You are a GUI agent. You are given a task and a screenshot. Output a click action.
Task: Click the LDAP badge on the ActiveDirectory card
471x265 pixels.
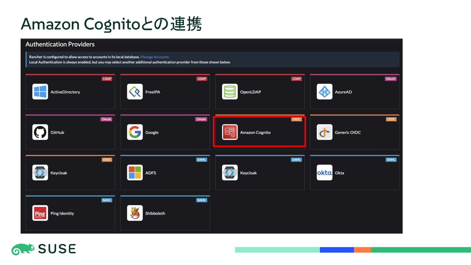(x=107, y=79)
